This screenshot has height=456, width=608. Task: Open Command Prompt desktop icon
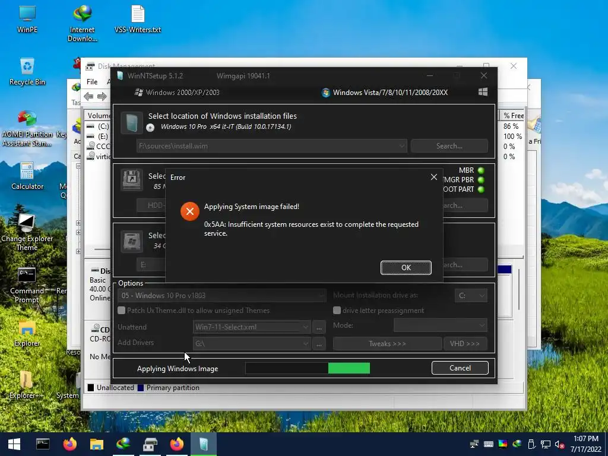[27, 285]
